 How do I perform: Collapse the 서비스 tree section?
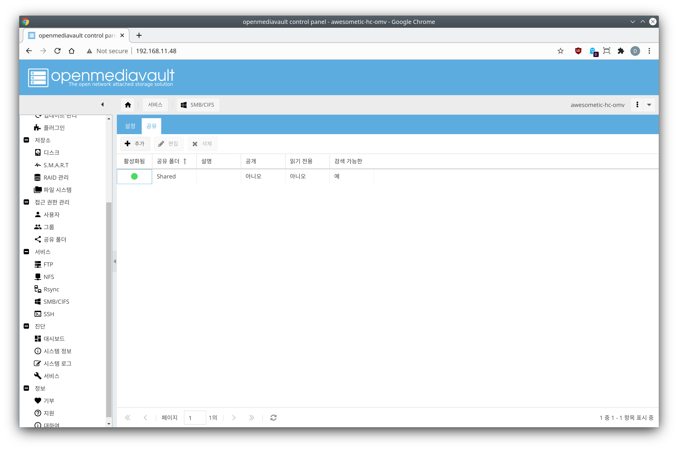click(26, 251)
